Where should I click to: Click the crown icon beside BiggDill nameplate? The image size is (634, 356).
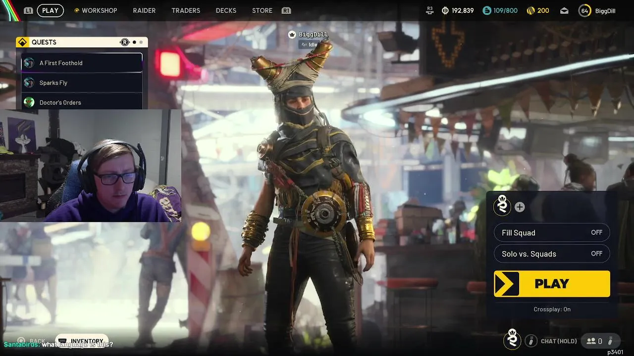pos(292,35)
